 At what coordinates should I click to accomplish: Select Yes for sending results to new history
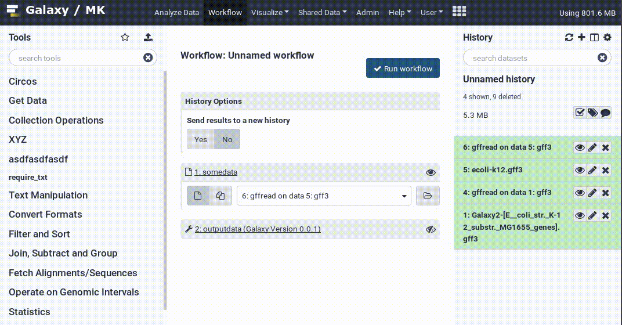pos(201,139)
